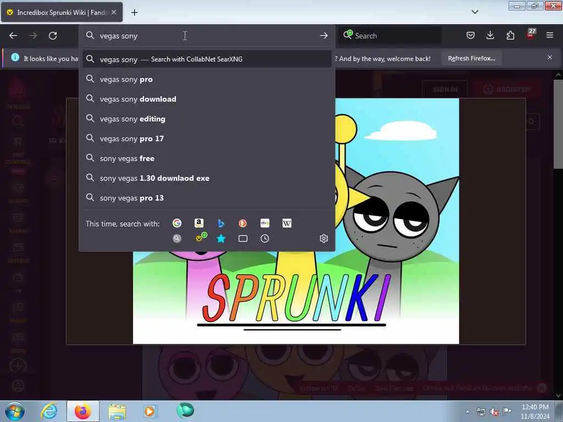Viewport: 563px width, 422px height.
Task: Pick the 'vegas sony editing' suggestion
Action: point(207,119)
